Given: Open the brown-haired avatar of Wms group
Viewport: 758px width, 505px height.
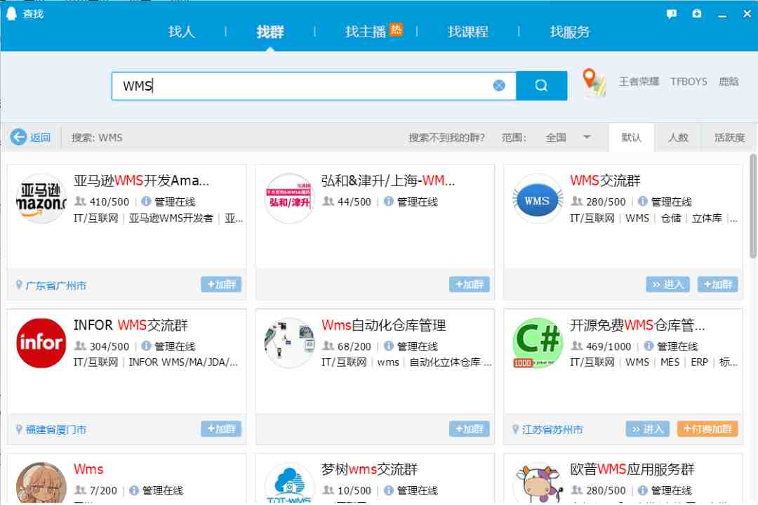Looking at the screenshot, I should click(41, 483).
